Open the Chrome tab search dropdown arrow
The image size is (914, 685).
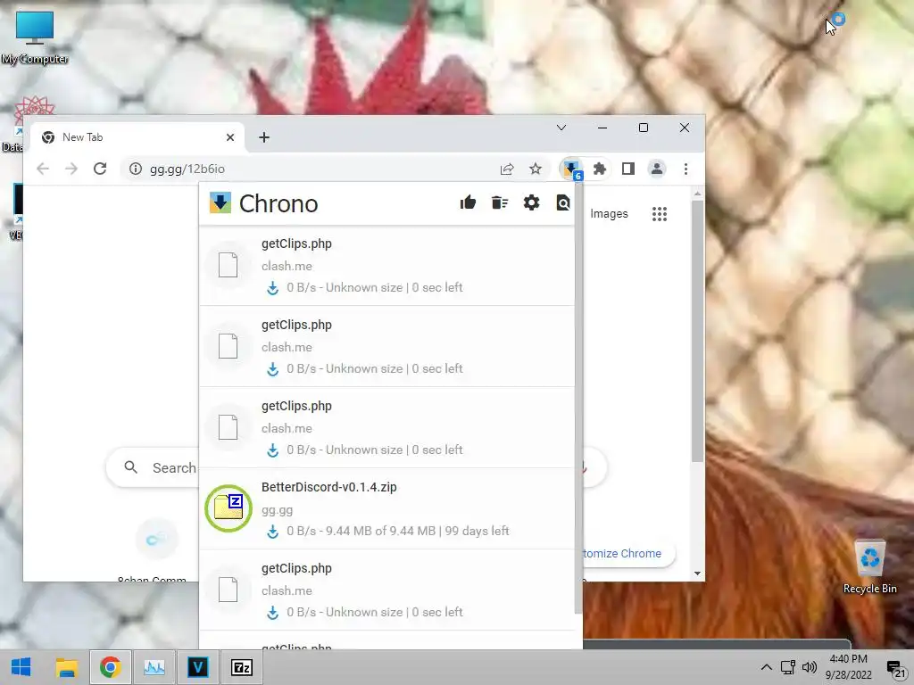pyautogui.click(x=561, y=128)
